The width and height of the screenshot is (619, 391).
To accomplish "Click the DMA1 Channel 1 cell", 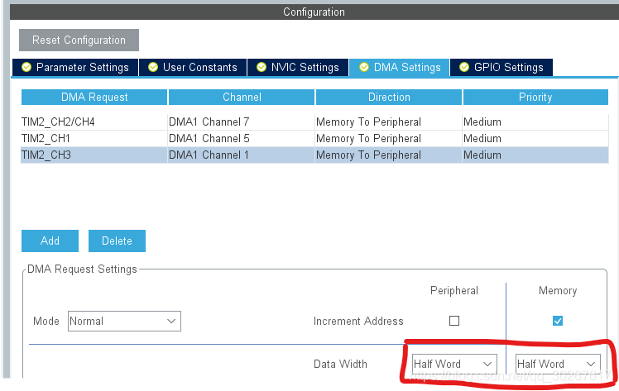I will pos(241,155).
